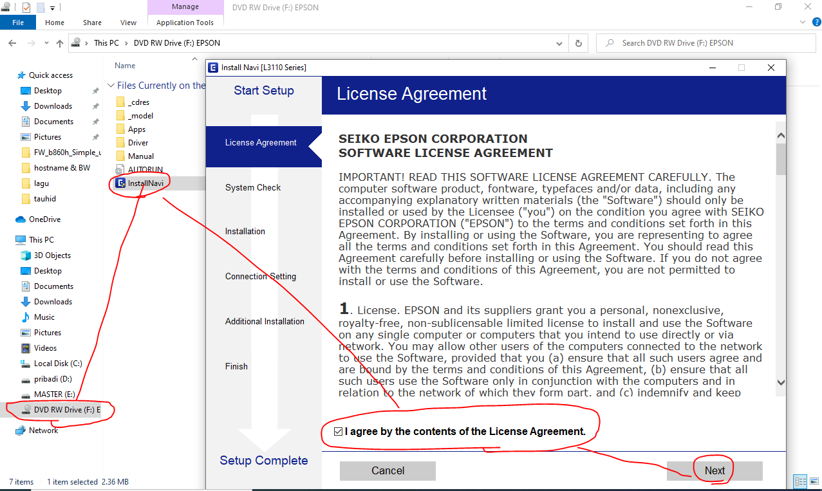Go back with Explorer back arrow
This screenshot has height=491, width=822.
[13, 43]
